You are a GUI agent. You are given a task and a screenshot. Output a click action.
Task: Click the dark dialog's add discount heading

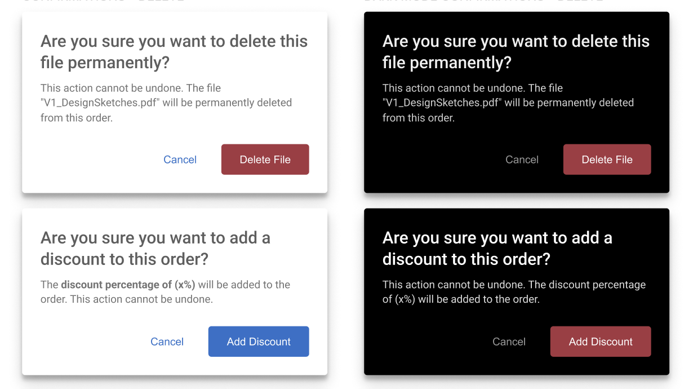coord(497,249)
